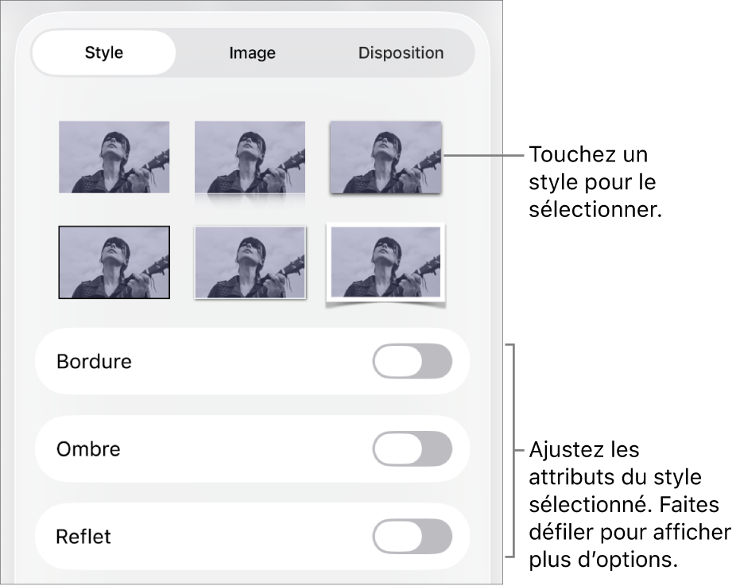Open the Disposition tab
The width and height of the screenshot is (736, 586).
click(x=400, y=52)
